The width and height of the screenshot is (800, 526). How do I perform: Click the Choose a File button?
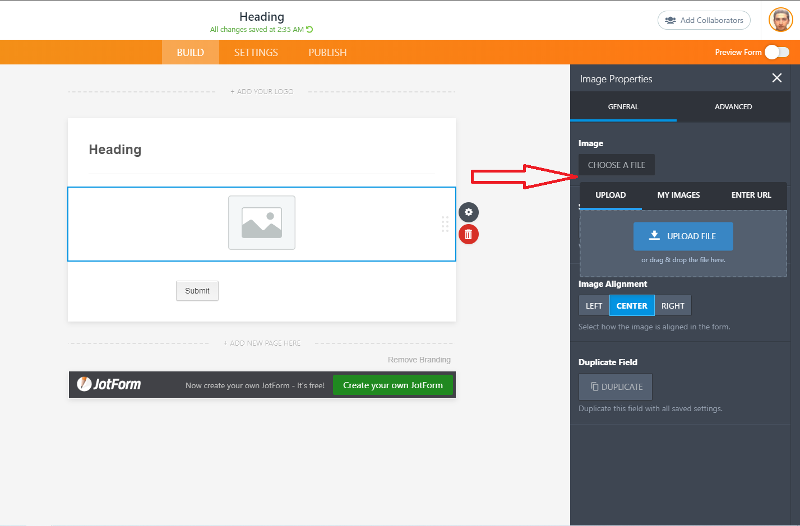click(x=616, y=165)
